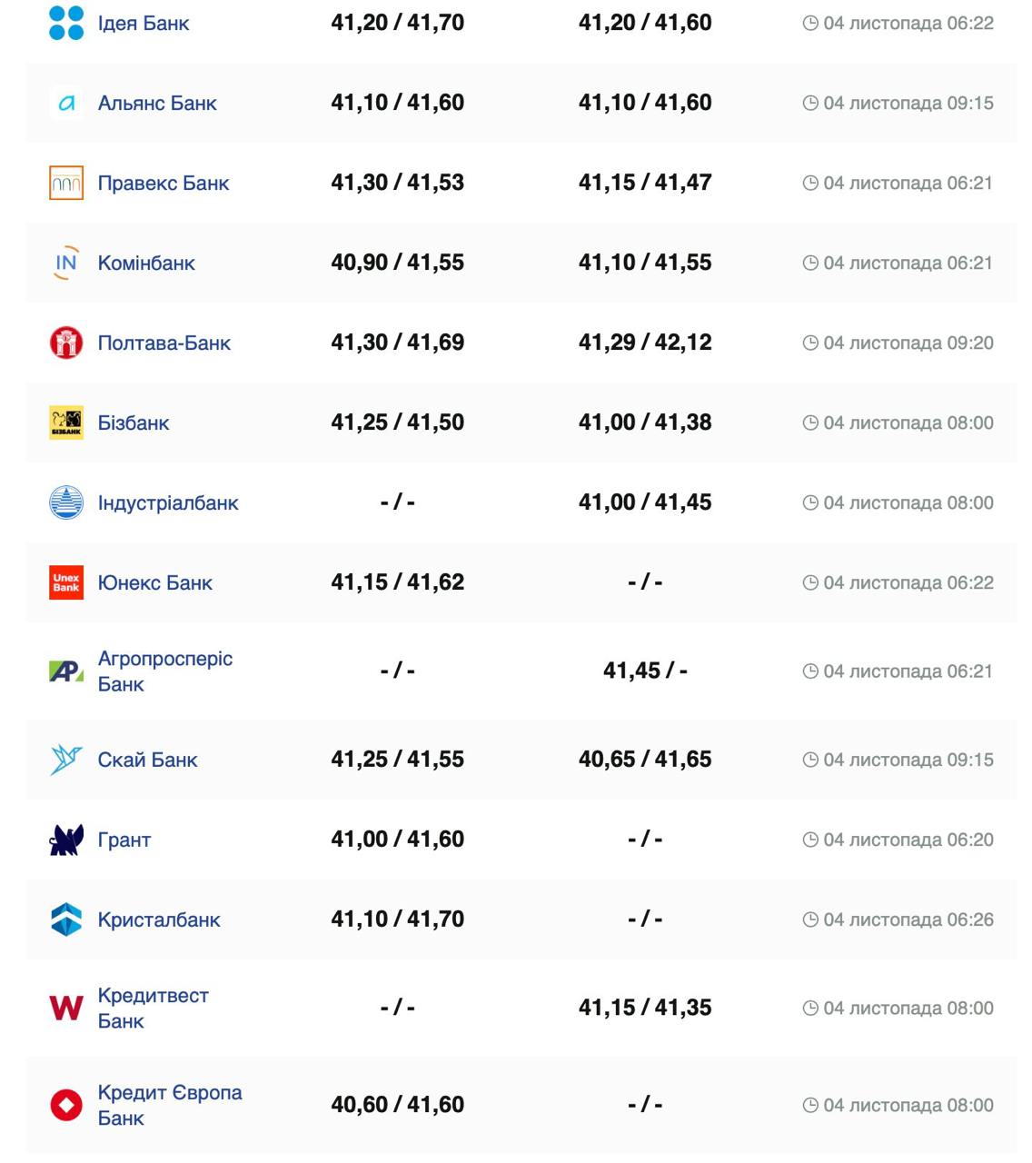Open the Ідея Банк link

pos(144,24)
